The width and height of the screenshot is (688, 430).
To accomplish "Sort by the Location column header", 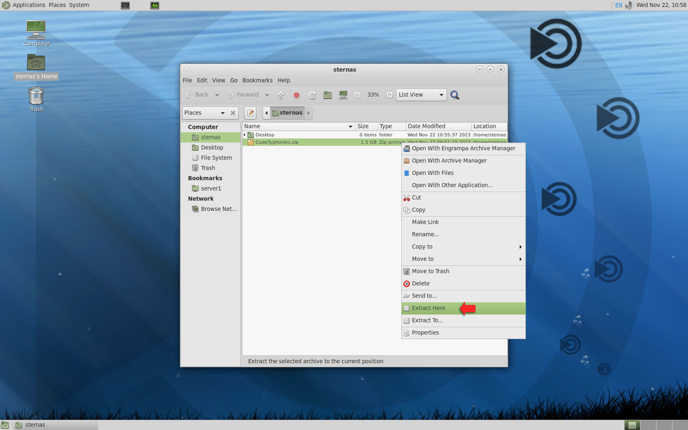I will (x=489, y=127).
